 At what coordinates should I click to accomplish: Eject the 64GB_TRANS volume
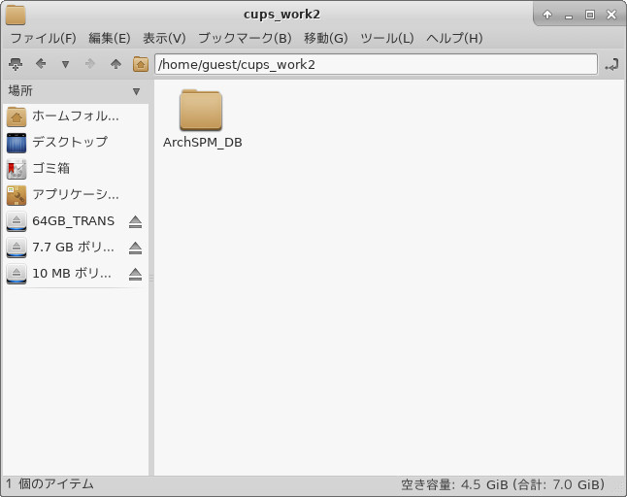click(x=136, y=221)
